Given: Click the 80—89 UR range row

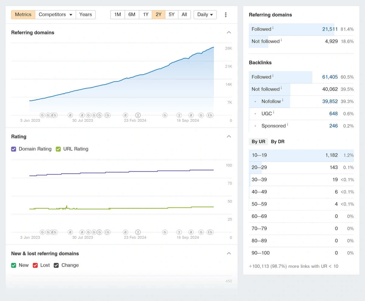Looking at the screenshot, I should pos(301,240).
